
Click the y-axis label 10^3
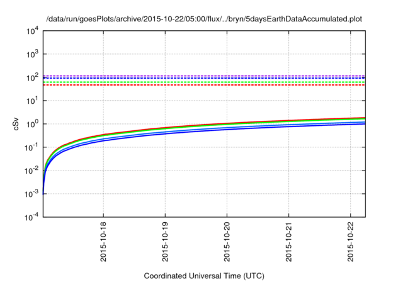33,54
